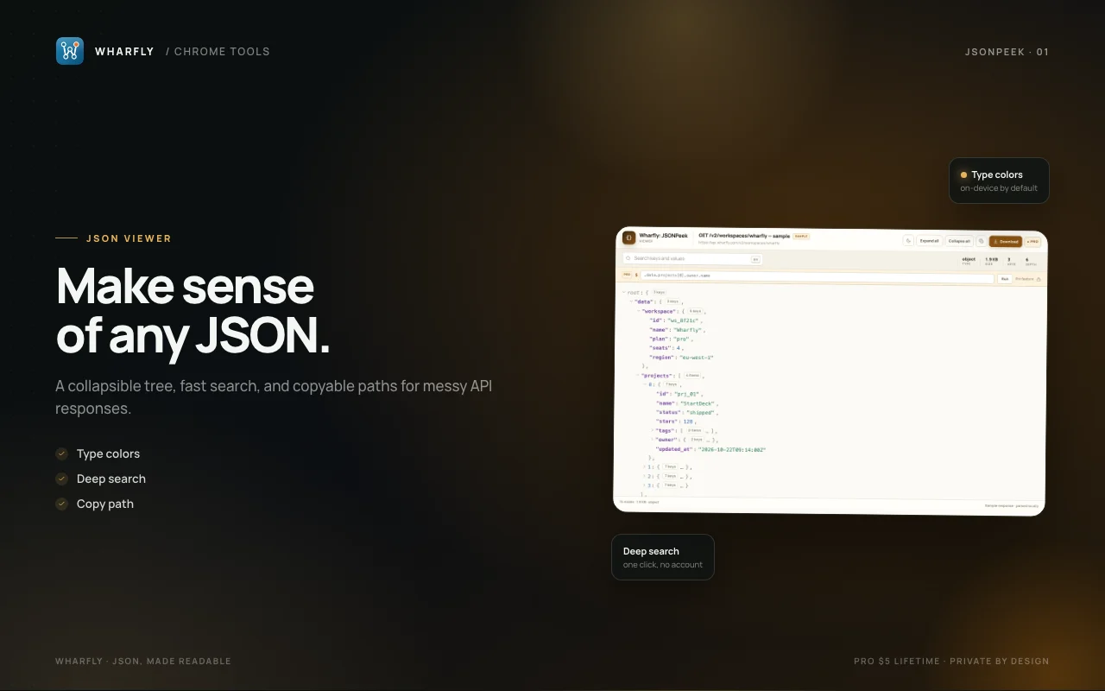
Task: Collapse the "workspace" object
Action: pos(638,311)
